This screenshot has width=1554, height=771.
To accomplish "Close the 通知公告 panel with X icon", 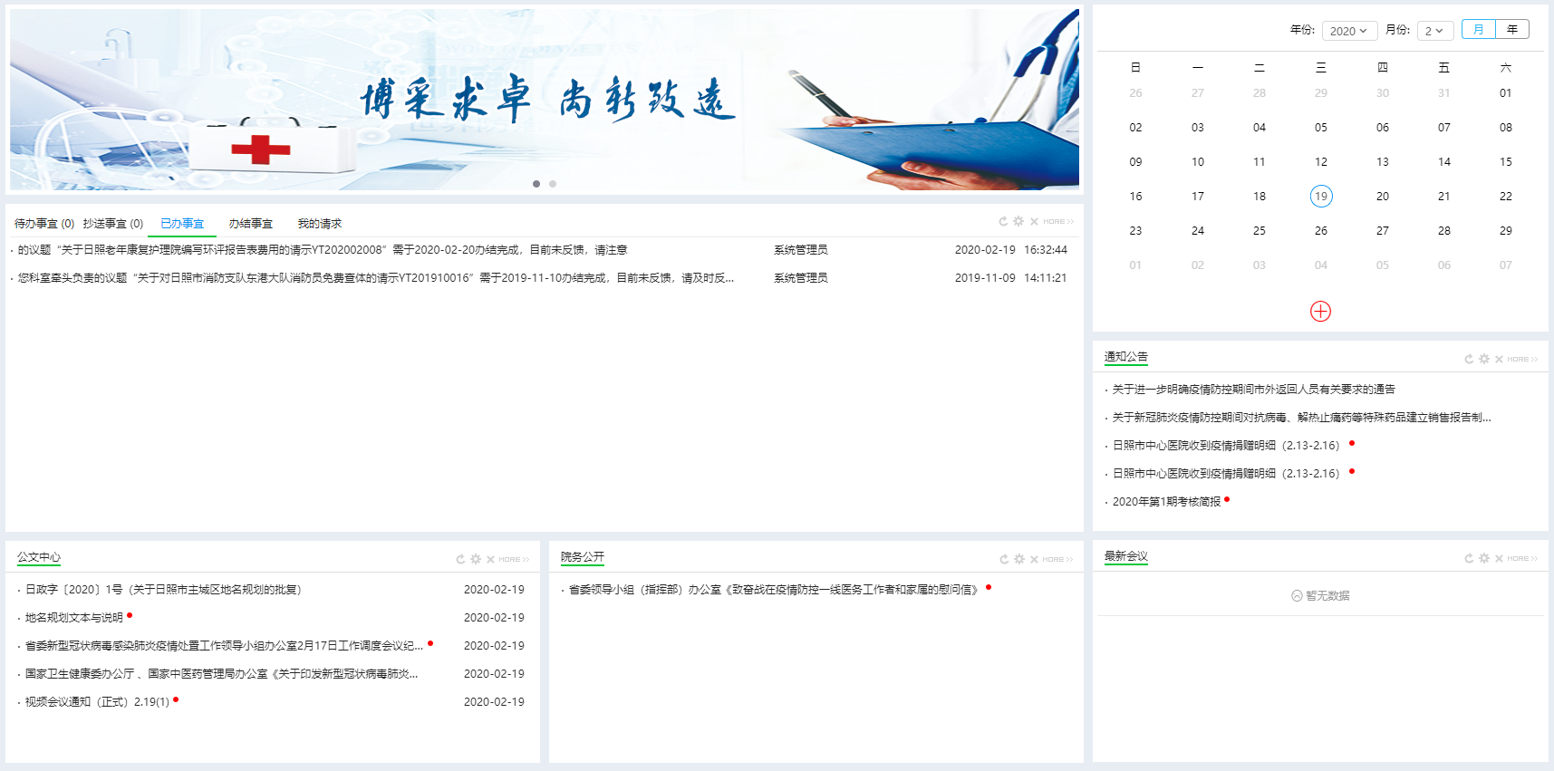I will pyautogui.click(x=1500, y=360).
